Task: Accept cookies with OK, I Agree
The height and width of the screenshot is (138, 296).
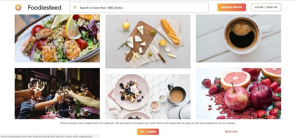Action: [x=148, y=132]
